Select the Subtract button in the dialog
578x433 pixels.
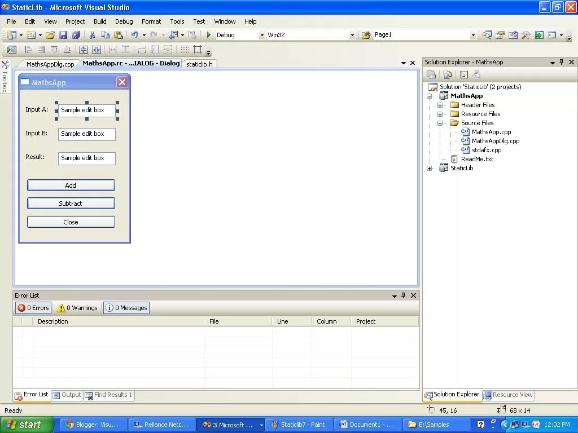[71, 203]
